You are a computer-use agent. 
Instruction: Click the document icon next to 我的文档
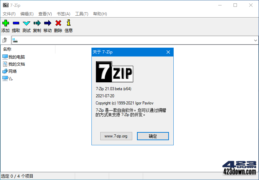point(5,64)
